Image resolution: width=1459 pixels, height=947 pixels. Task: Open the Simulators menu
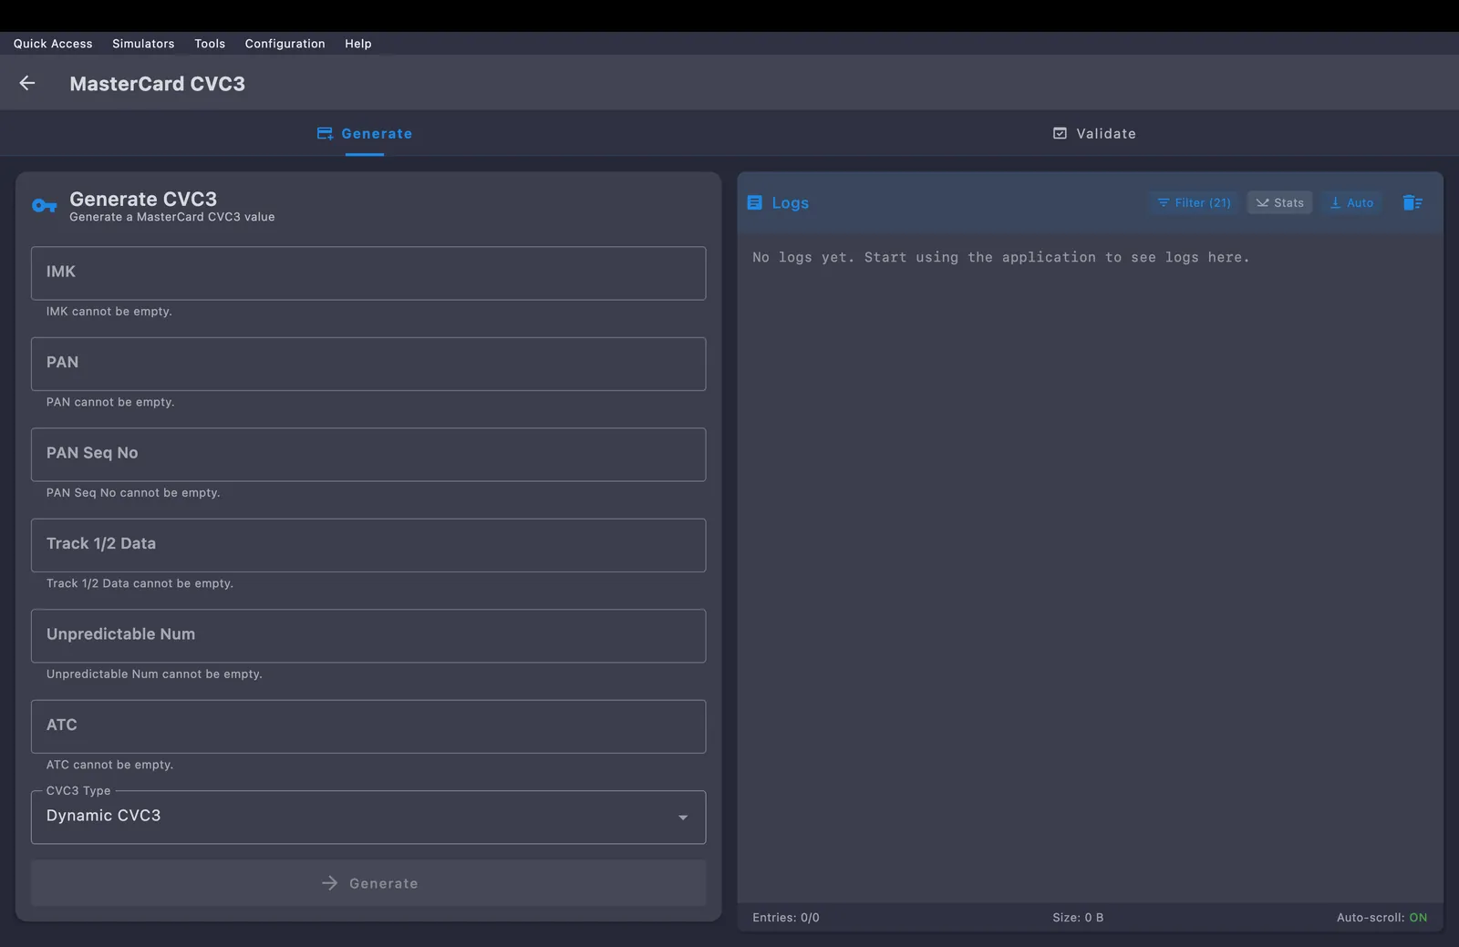click(x=143, y=44)
